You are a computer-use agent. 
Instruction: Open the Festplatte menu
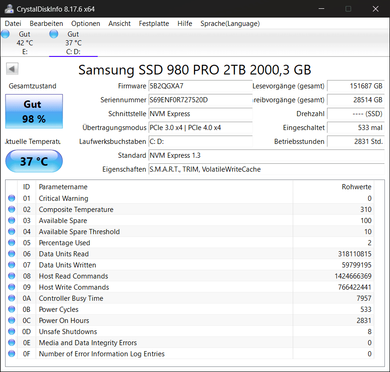154,24
